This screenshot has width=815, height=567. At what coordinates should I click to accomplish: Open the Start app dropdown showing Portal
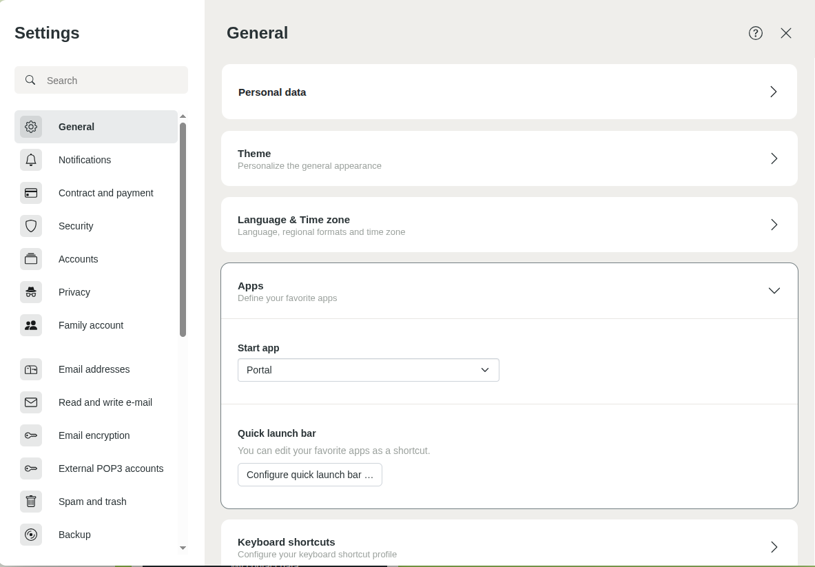pyautogui.click(x=369, y=370)
